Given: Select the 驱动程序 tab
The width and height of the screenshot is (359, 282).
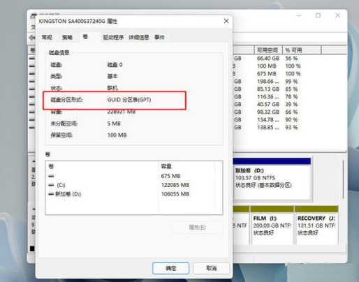Looking at the screenshot, I should click(x=113, y=37).
